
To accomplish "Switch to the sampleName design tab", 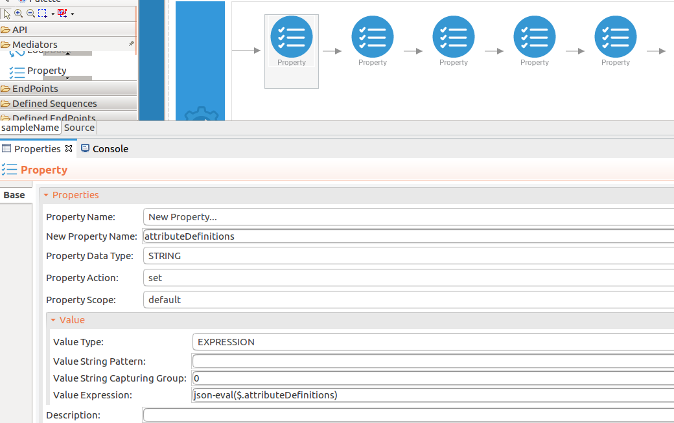I will tap(30, 128).
